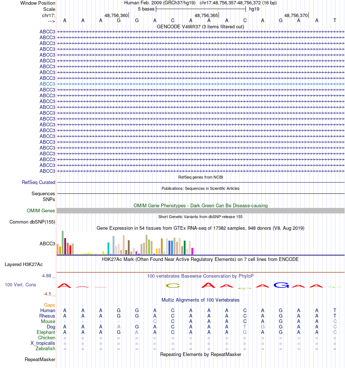The height and width of the screenshot is (368, 345).
Task: Click the orange Gaps label
Action: click(x=49, y=305)
